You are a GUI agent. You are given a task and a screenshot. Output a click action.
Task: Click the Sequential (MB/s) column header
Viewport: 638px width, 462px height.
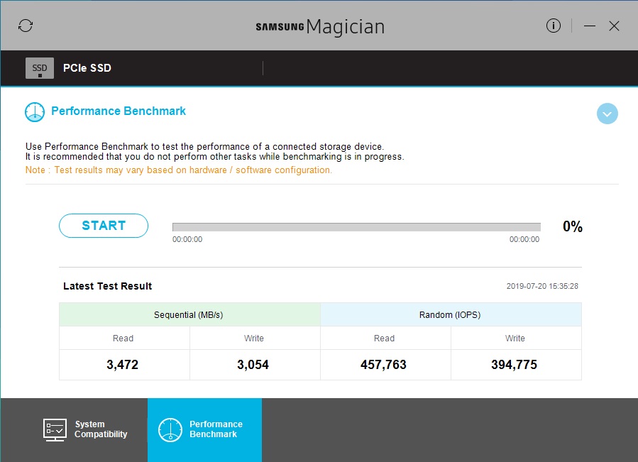click(x=189, y=314)
